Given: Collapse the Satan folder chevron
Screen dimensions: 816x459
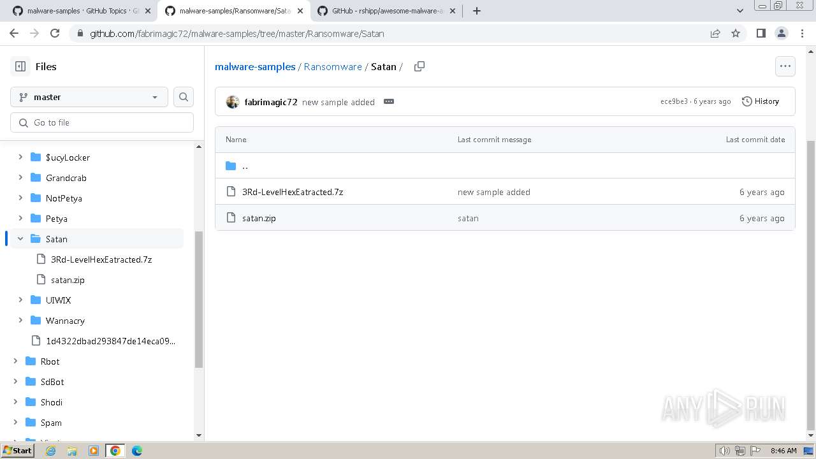Looking at the screenshot, I should [20, 238].
